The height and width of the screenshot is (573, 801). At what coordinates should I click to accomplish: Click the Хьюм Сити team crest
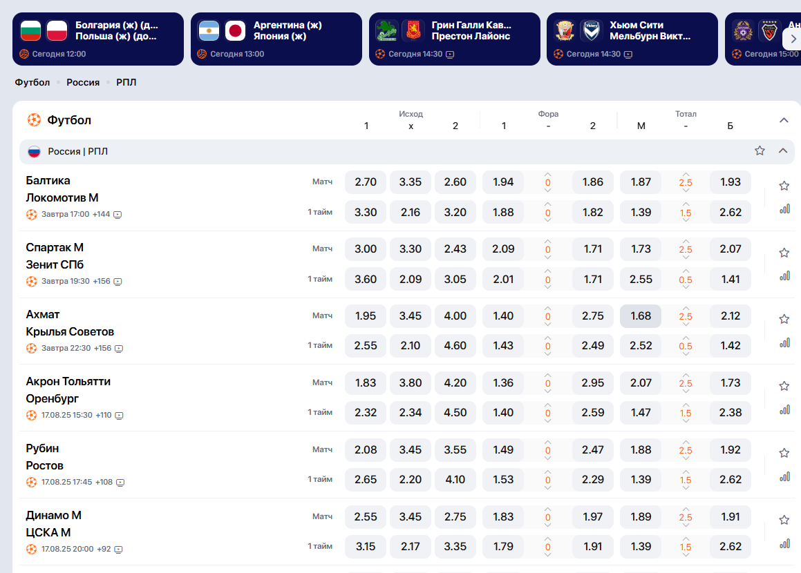point(565,30)
